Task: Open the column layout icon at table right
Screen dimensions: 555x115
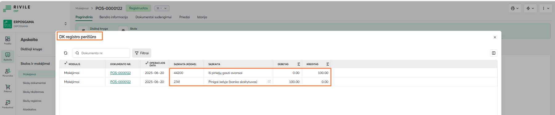Action: pos(494,53)
